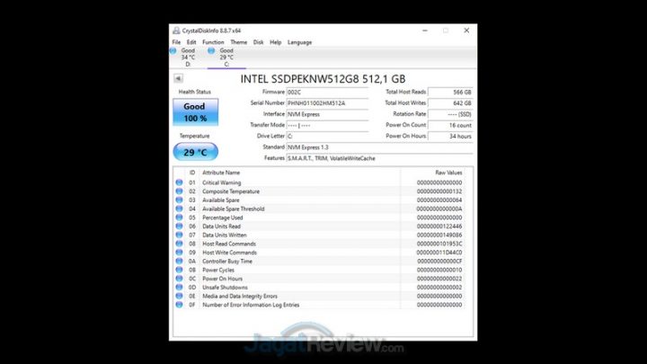Viewport: 647px width, 364px height.
Task: Switch to the C: drive tab
Action: [x=226, y=57]
